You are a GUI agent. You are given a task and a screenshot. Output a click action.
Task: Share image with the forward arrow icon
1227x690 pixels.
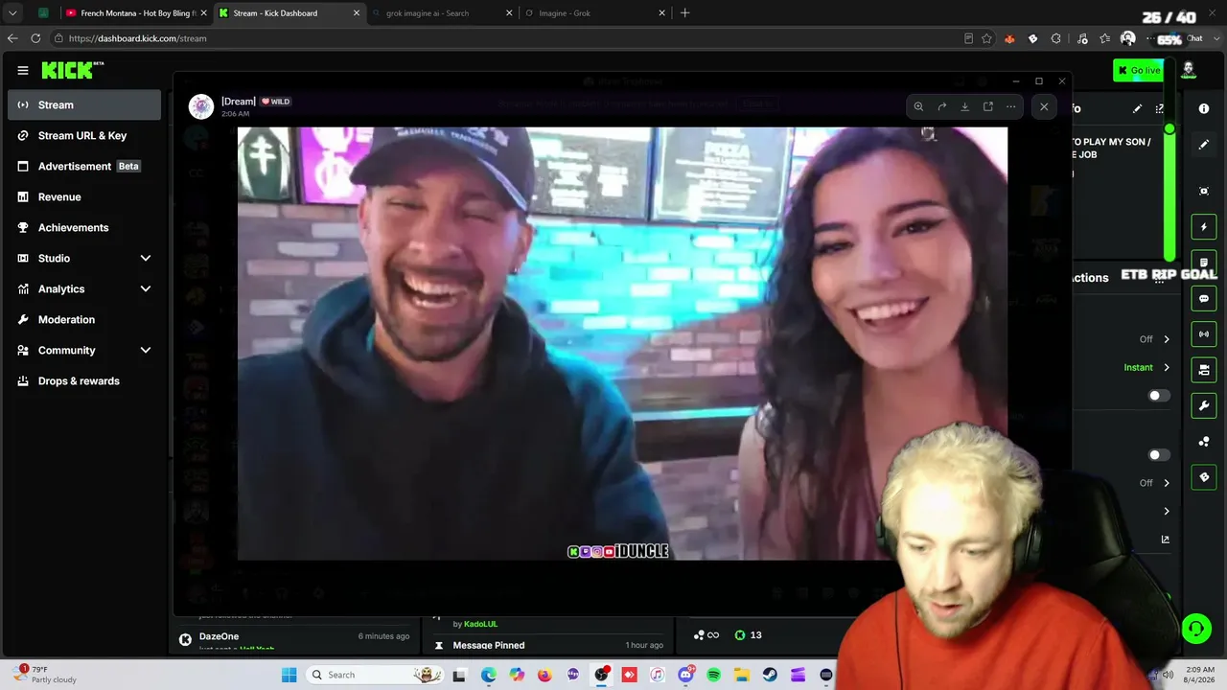click(x=941, y=106)
